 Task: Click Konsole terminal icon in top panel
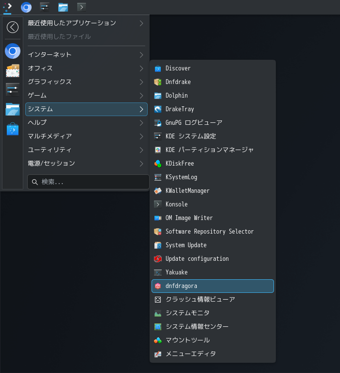82,7
